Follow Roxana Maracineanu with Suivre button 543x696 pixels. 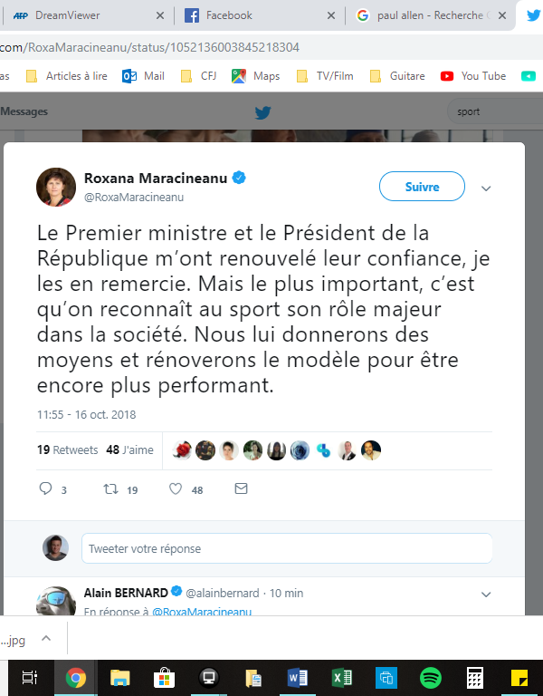(x=422, y=187)
